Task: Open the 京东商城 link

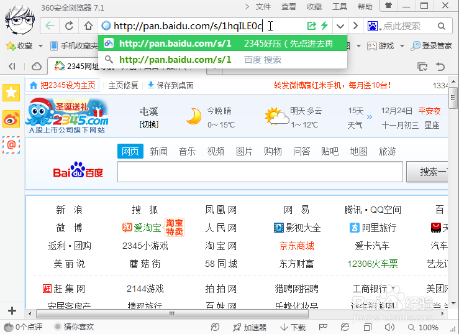Action: [296, 246]
